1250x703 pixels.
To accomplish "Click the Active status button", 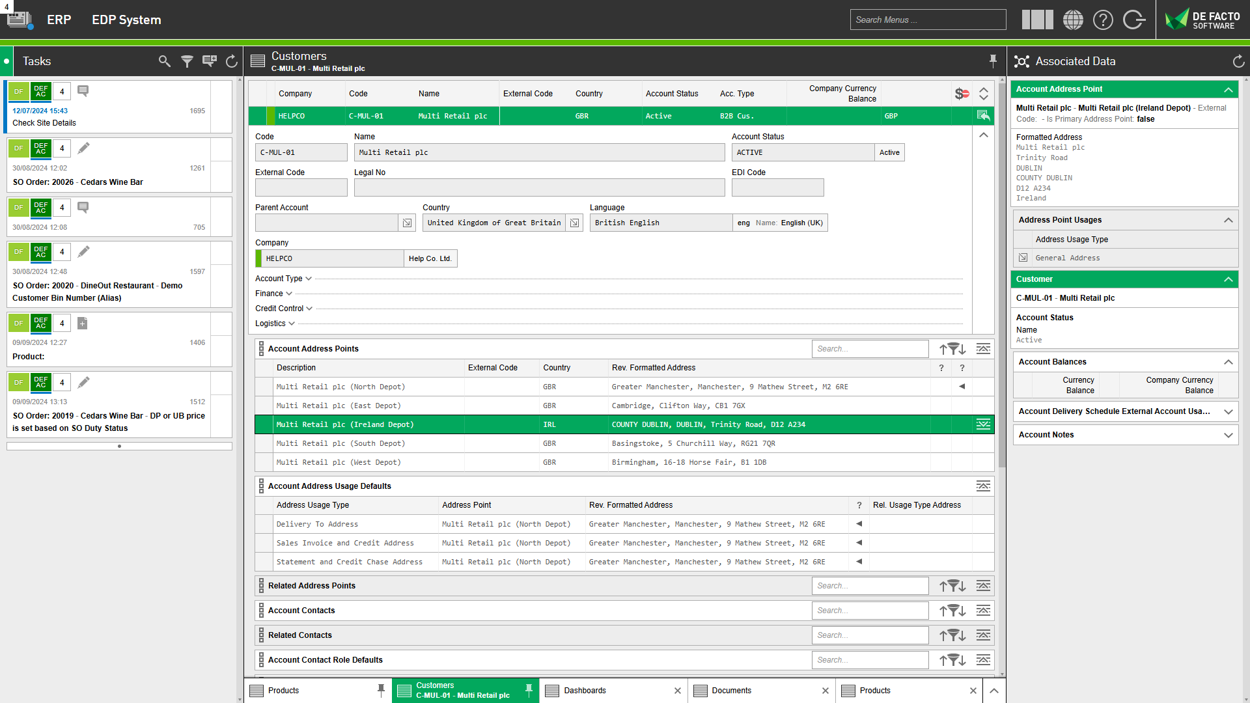I will pos(889,152).
